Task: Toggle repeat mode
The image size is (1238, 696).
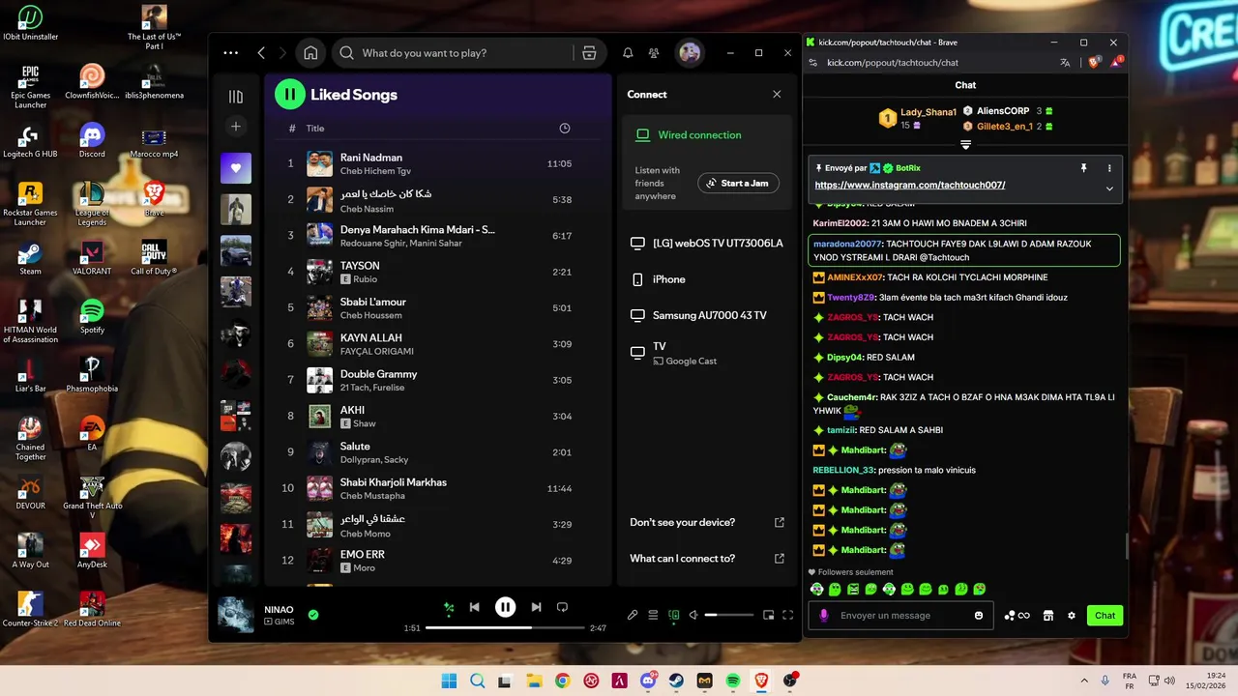Action: (562, 607)
